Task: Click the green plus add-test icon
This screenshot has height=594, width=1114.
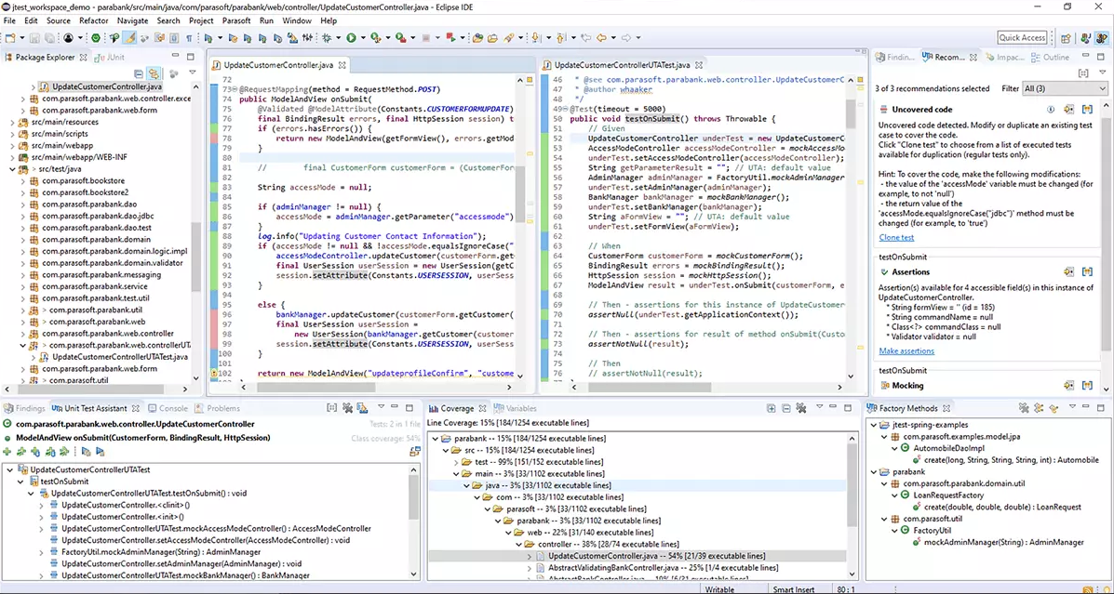Action: (7, 452)
